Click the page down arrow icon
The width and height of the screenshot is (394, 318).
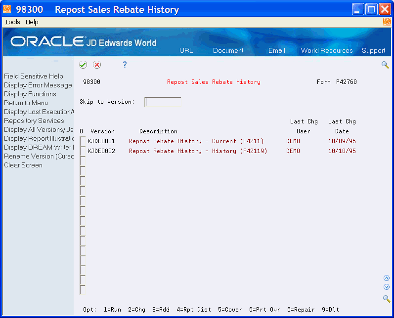coord(387,287)
